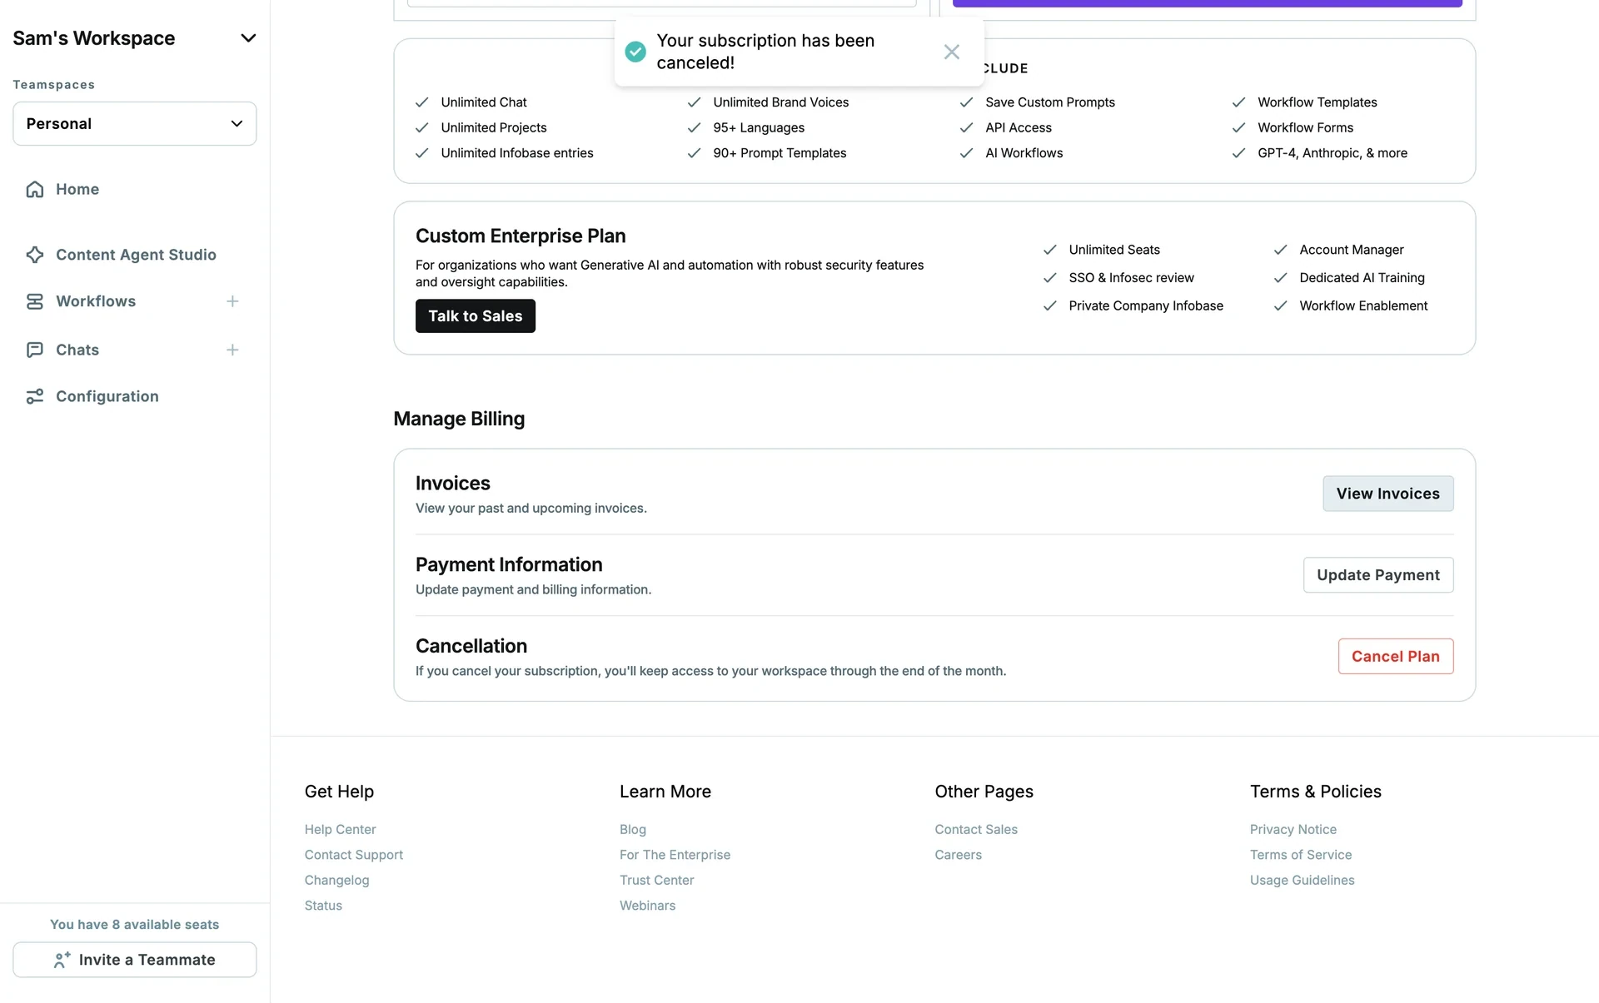1599x1003 pixels.
Task: Click checkmark beside Dedicated AI Training
Action: (1281, 278)
